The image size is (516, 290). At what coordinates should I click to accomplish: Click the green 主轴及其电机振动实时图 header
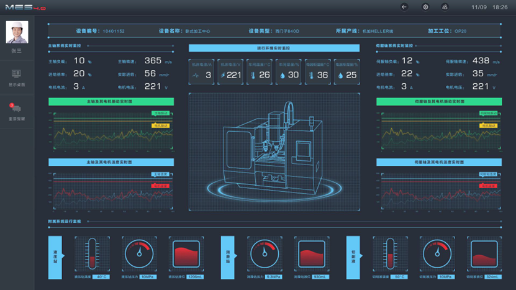point(111,101)
